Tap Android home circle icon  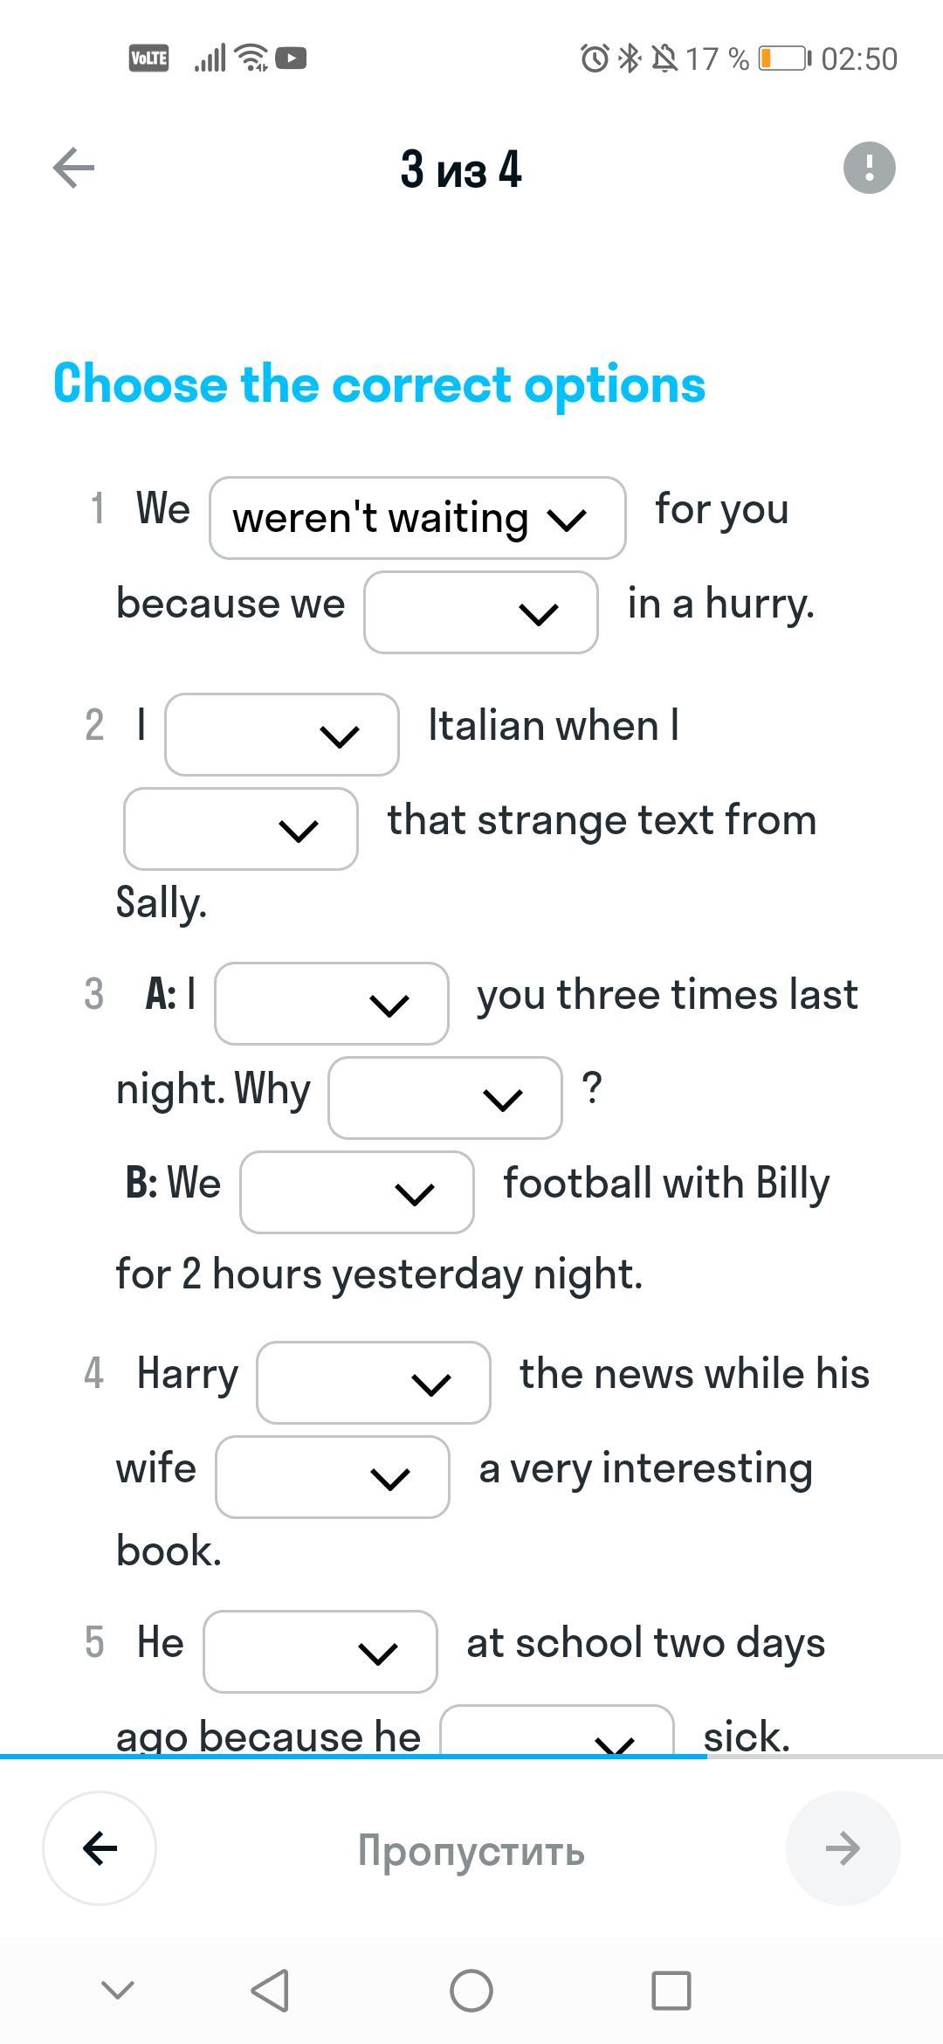471,1991
